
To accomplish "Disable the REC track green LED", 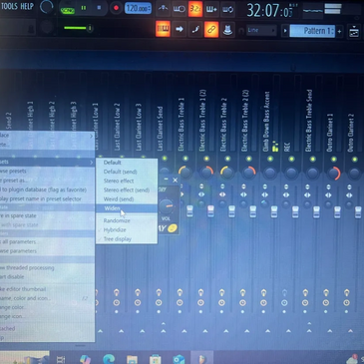I will (x=291, y=159).
